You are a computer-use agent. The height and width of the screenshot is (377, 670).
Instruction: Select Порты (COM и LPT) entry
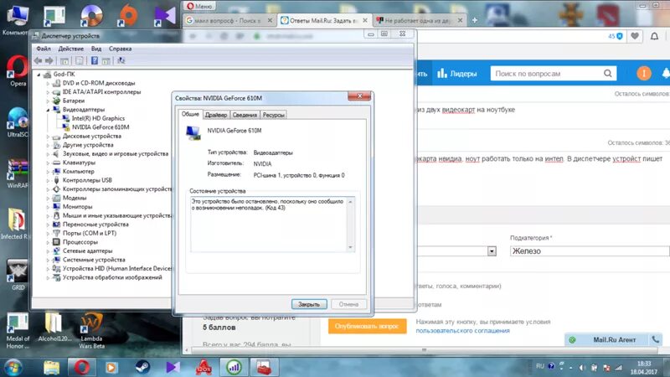pos(90,234)
